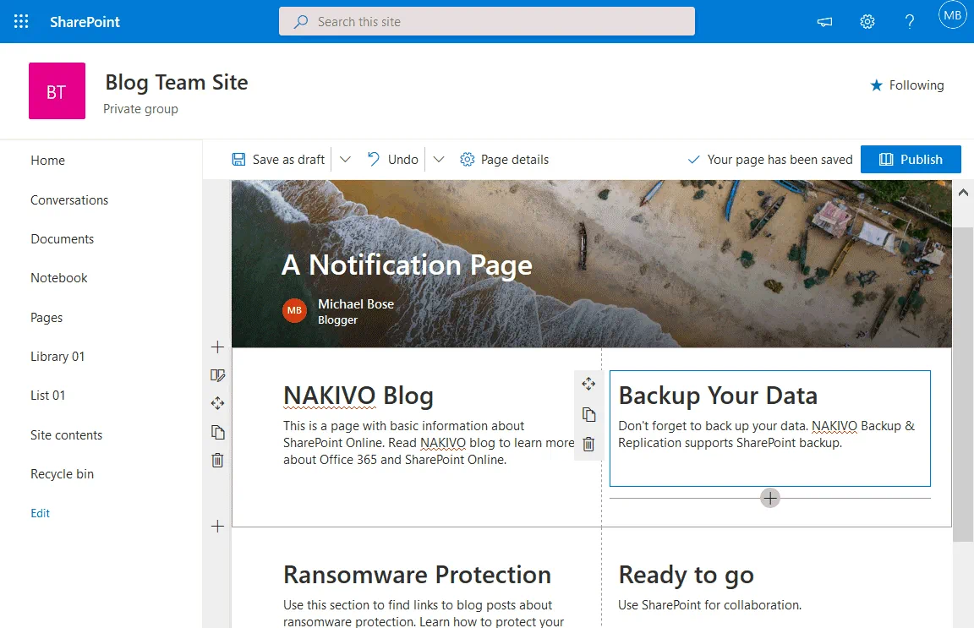Image resolution: width=974 pixels, height=628 pixels.
Task: Add a web part below Backup Your Data
Action: click(x=769, y=498)
